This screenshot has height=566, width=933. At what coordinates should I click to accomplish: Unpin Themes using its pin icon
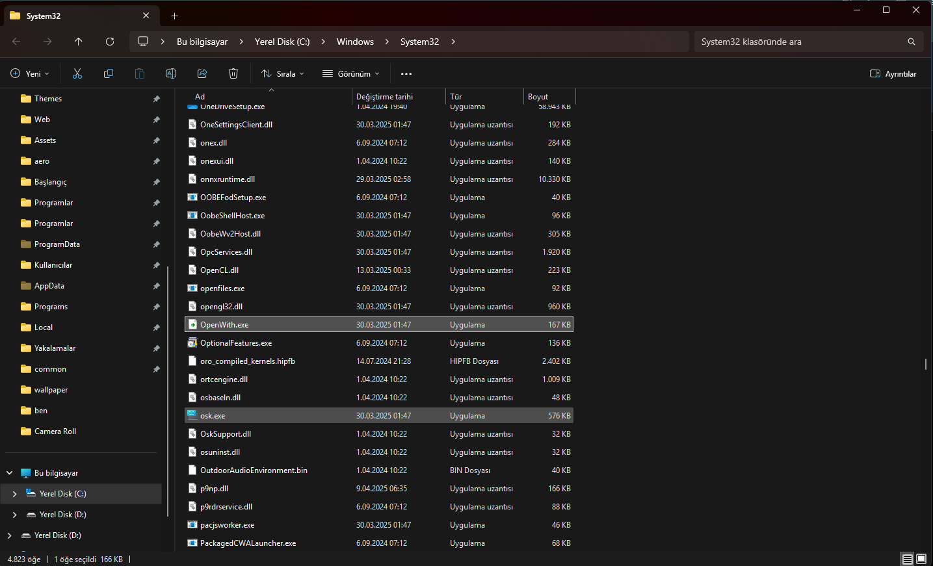coord(156,99)
